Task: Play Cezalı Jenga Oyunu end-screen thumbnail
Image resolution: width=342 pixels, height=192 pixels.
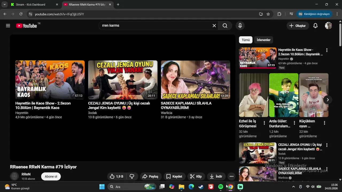Action: coord(123,80)
